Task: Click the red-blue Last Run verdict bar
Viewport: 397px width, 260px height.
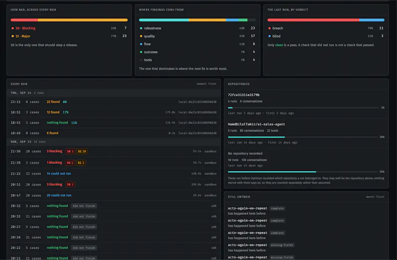Action: point(326,20)
